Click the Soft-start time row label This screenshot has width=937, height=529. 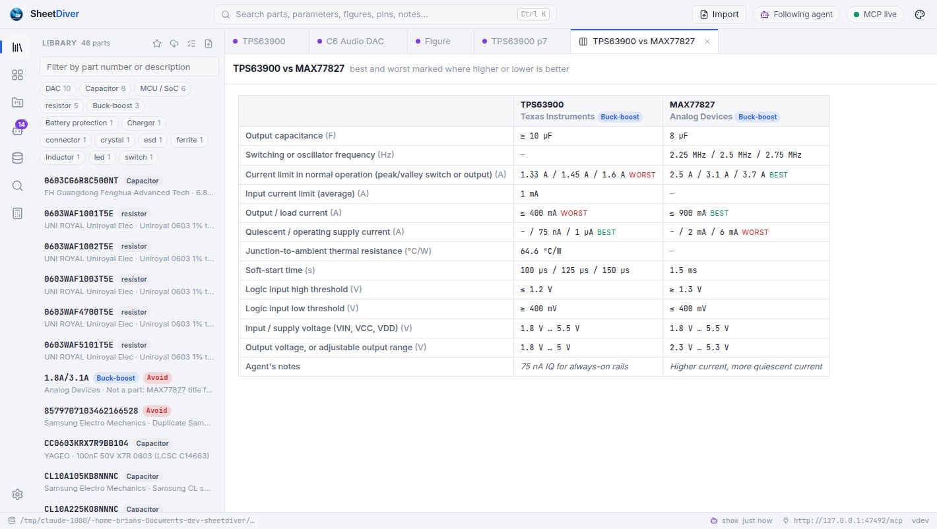280,270
